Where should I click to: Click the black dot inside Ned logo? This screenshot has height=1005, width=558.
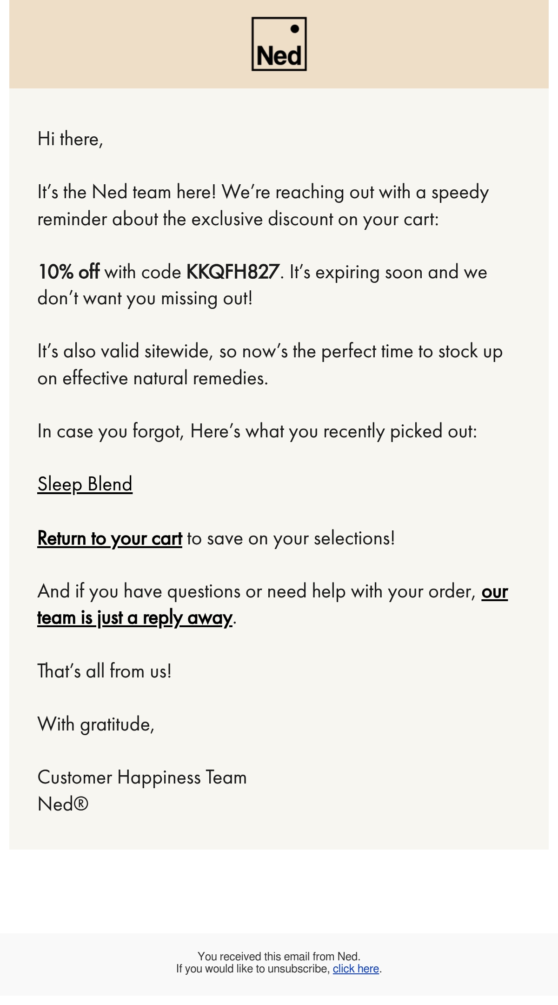[294, 29]
